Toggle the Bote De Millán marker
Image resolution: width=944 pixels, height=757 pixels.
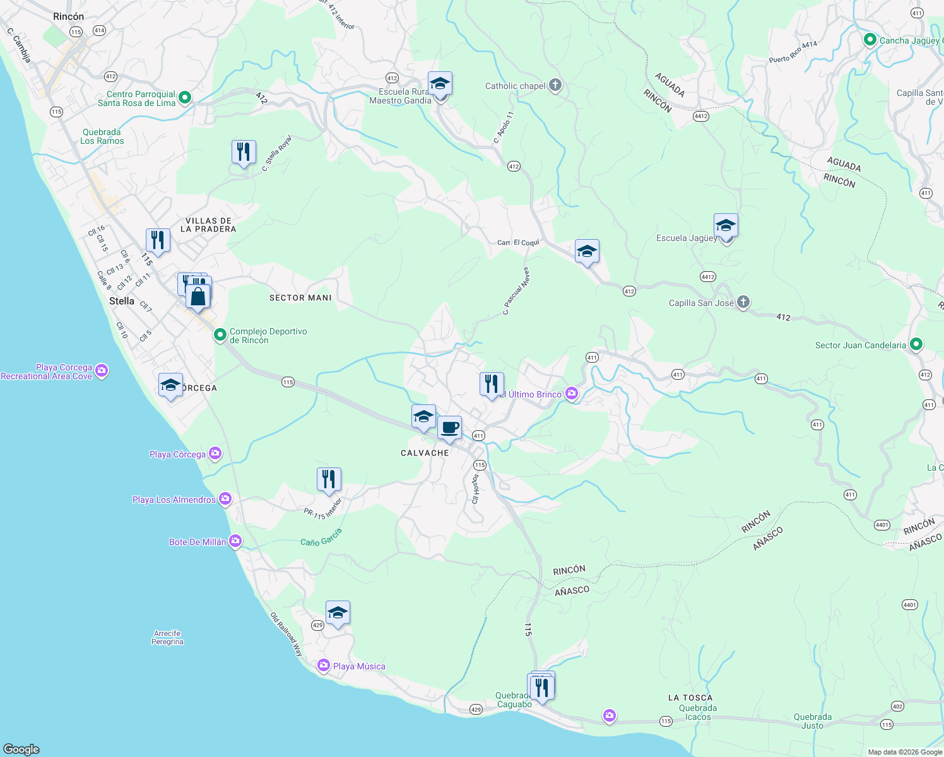[235, 541]
